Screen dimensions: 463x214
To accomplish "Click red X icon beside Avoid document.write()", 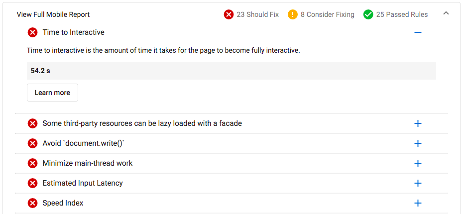I will (x=32, y=143).
